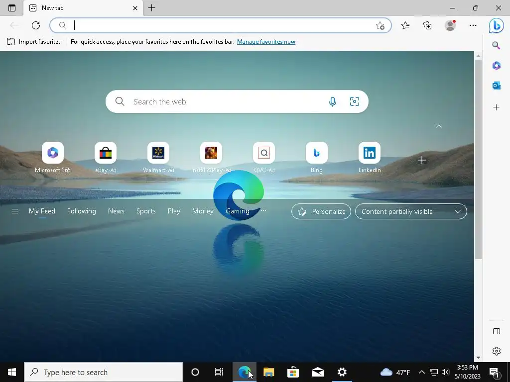Open sidebar Search icon
510x382 pixels.
pos(496,45)
